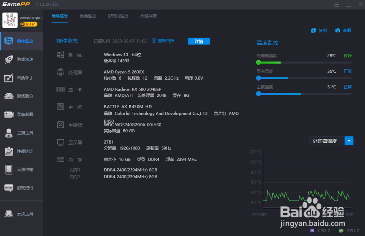The width and height of the screenshot is (365, 236).
Task: Click the version number V 4.2.197.203
Action: point(47,4)
